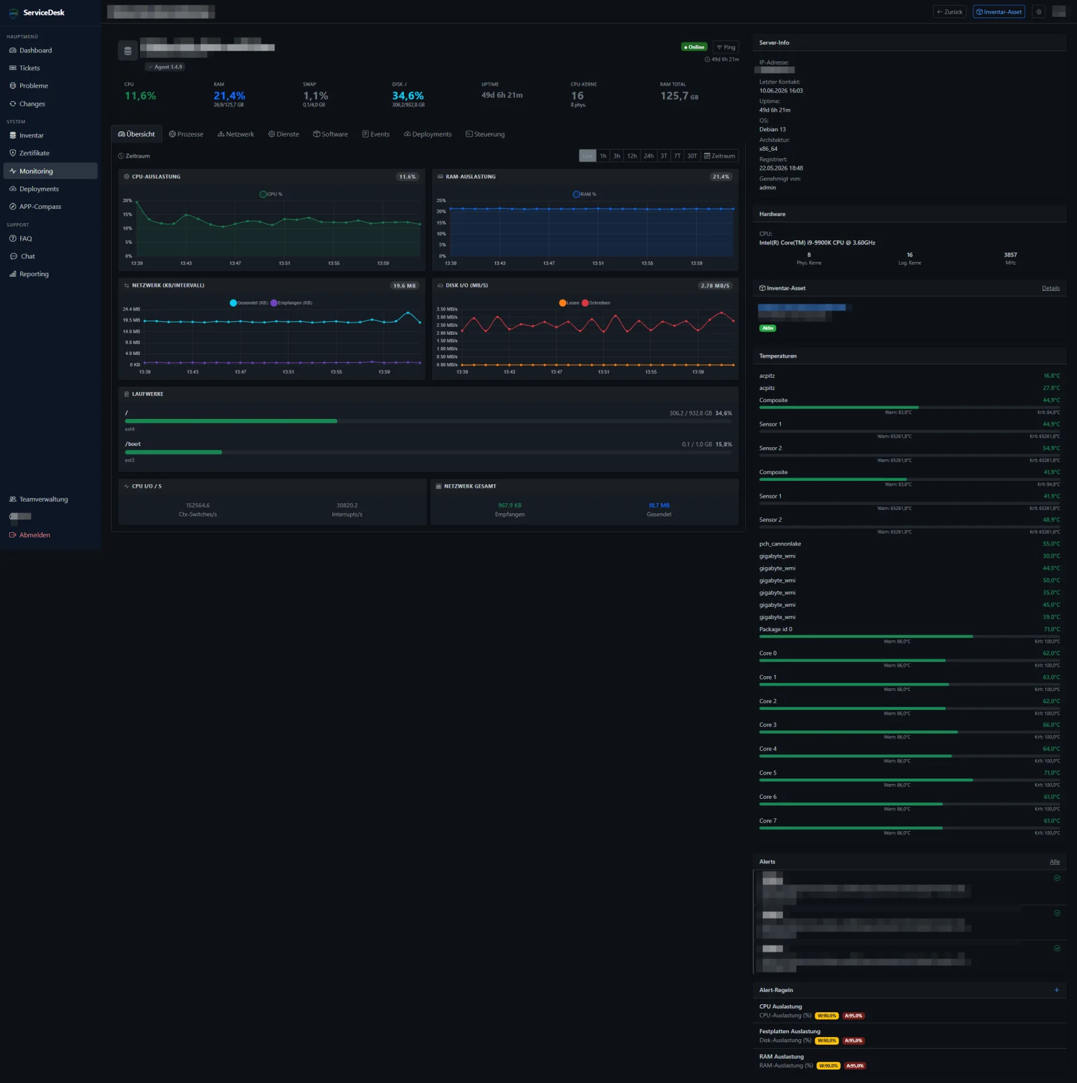Click Abmelden to log out
The image size is (1077, 1083).
click(50, 535)
